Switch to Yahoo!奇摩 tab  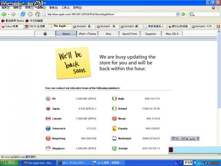[12, 27]
